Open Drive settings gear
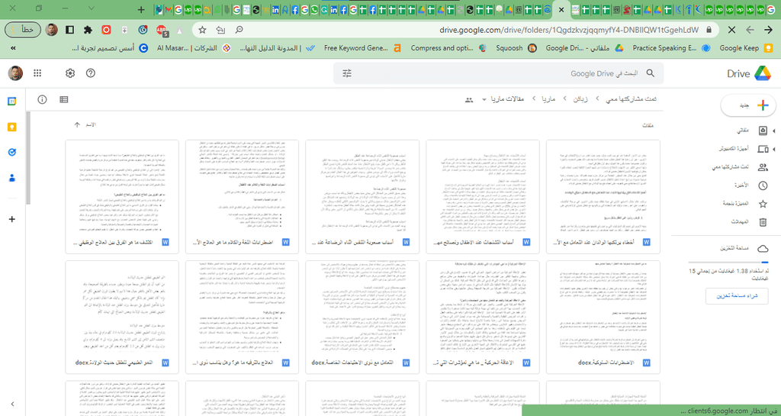Image resolution: width=781 pixels, height=416 pixels. point(70,73)
